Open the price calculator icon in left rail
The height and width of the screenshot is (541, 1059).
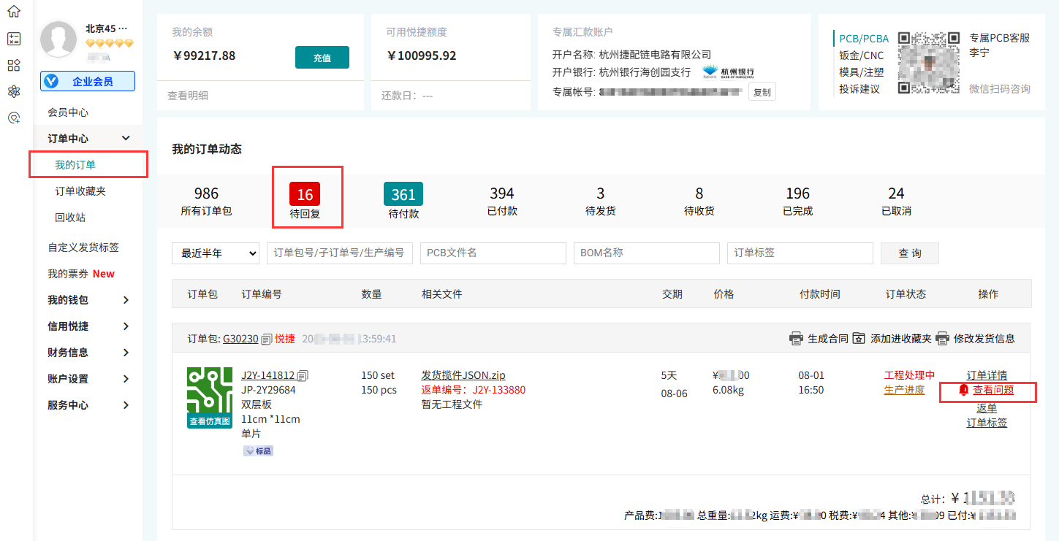13,39
